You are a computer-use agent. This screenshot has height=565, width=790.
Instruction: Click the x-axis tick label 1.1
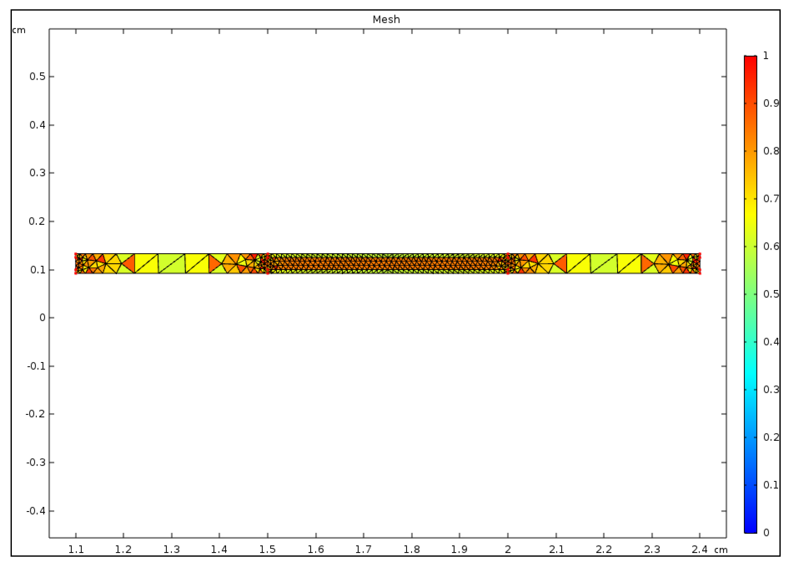tap(76, 550)
